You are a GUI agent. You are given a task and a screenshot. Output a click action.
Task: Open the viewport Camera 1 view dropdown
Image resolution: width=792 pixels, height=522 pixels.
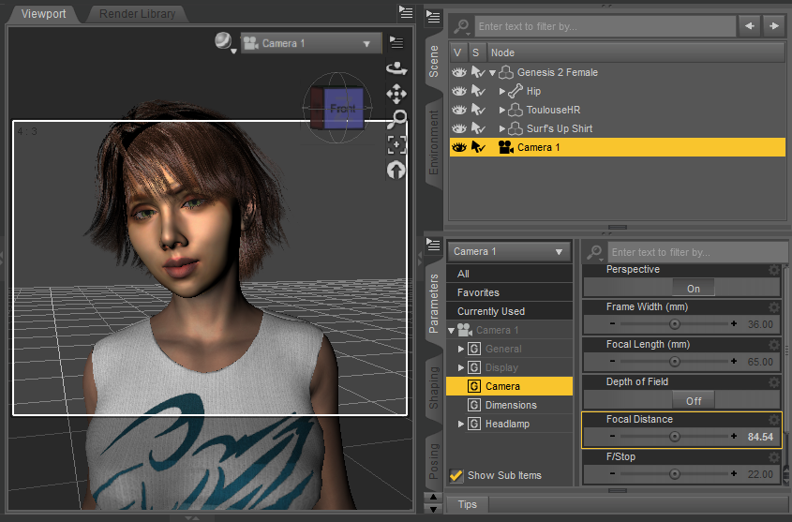point(310,43)
